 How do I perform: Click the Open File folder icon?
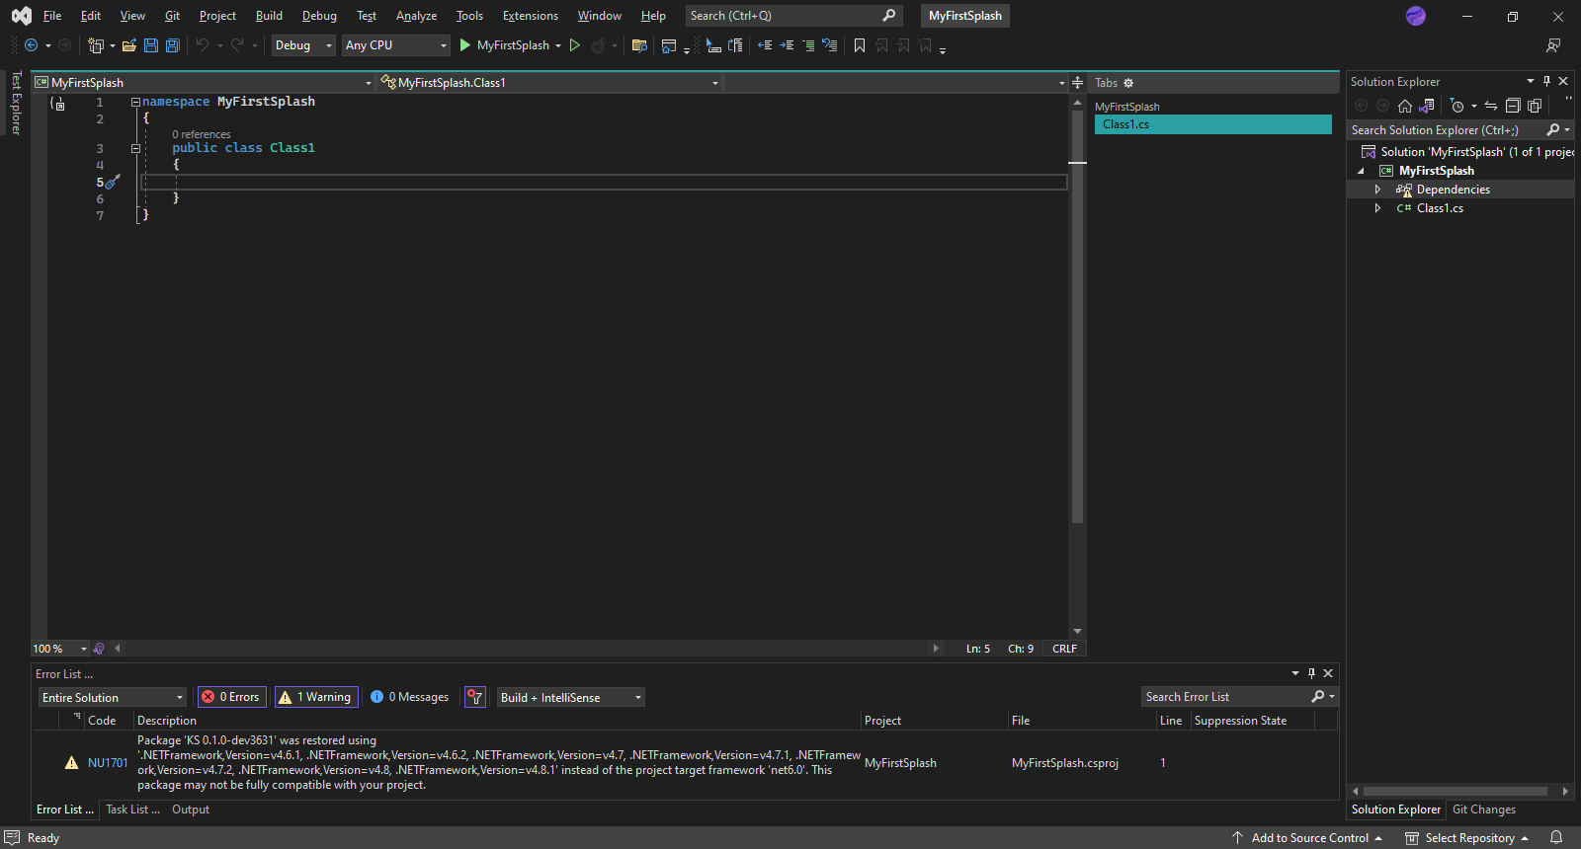click(128, 45)
